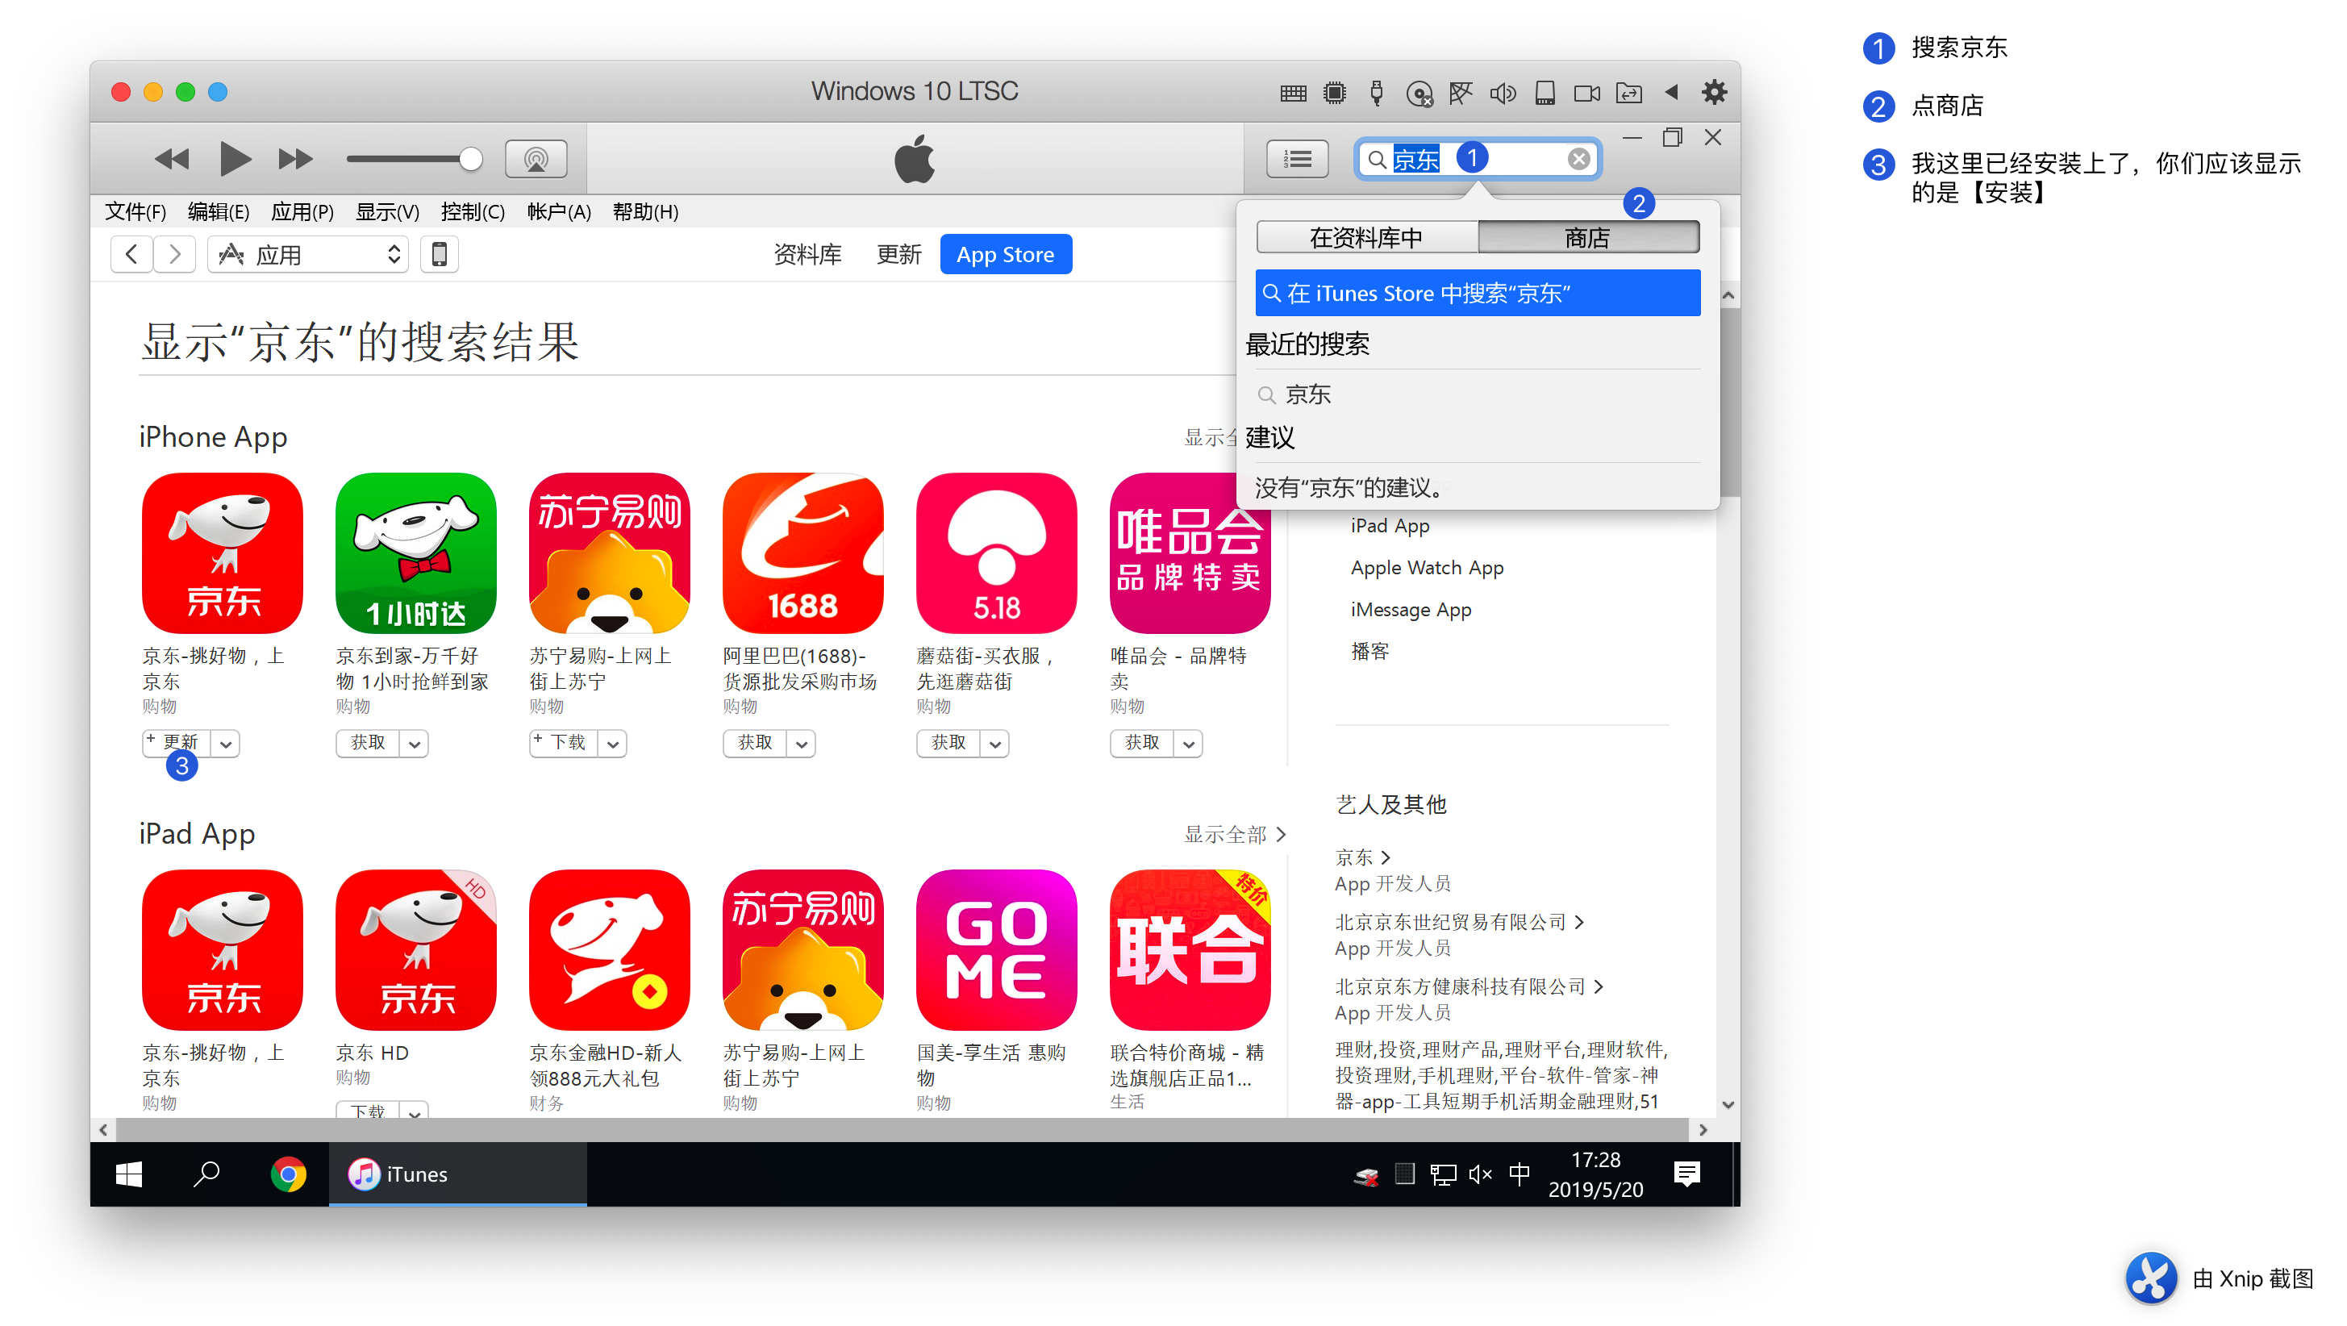The height and width of the screenshot is (1326, 2347).
Task: Select the App Store tab
Action: (x=1005, y=254)
